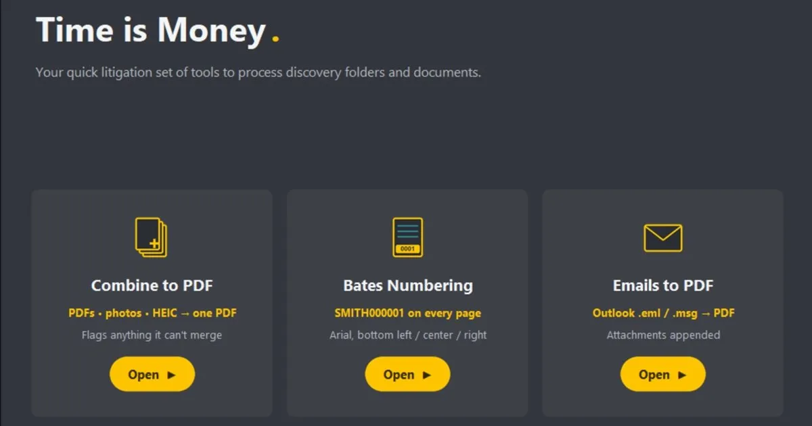
Task: Click the "PDFs • photos • HEIC → one PDF" text
Action: coord(152,313)
